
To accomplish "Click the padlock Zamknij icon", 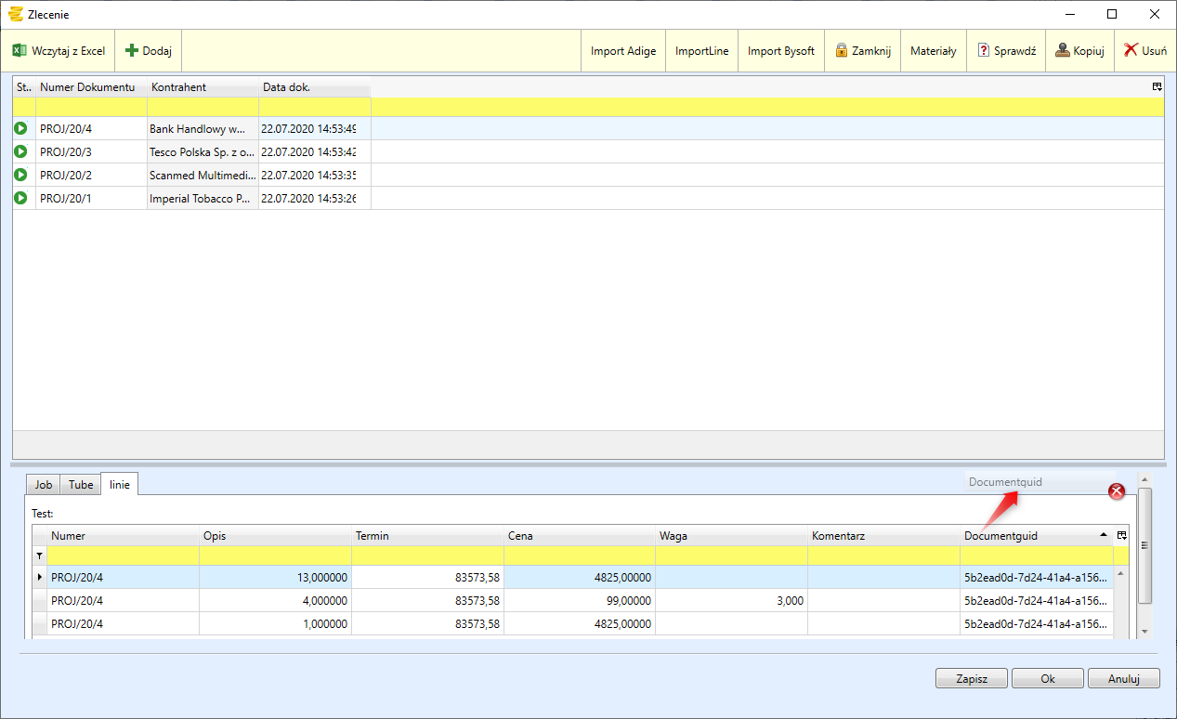I will [841, 50].
